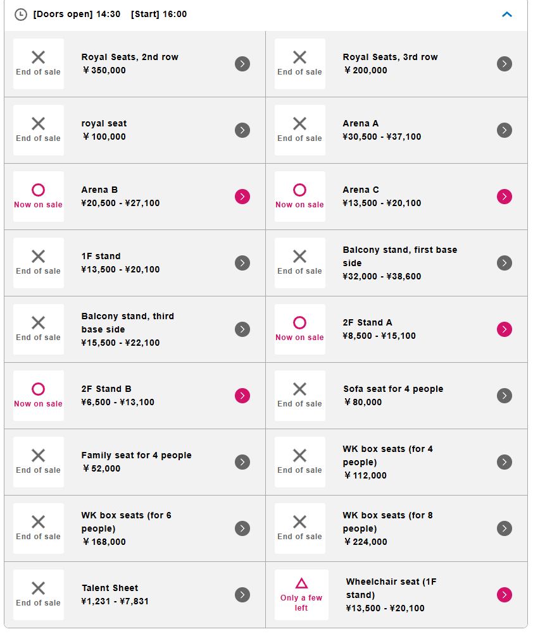Click 'Only a few left' triangle badge
The height and width of the screenshot is (634, 533).
[x=301, y=595]
